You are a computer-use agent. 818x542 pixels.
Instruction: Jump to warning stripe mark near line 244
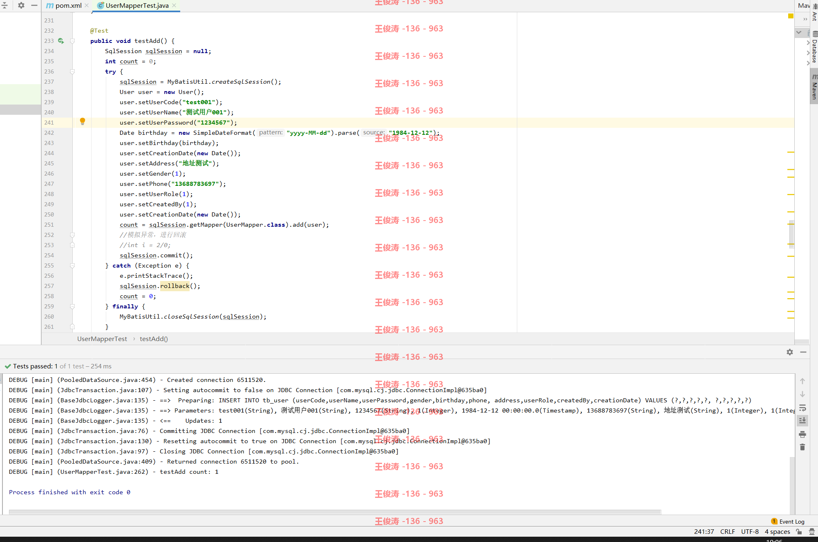coord(791,152)
